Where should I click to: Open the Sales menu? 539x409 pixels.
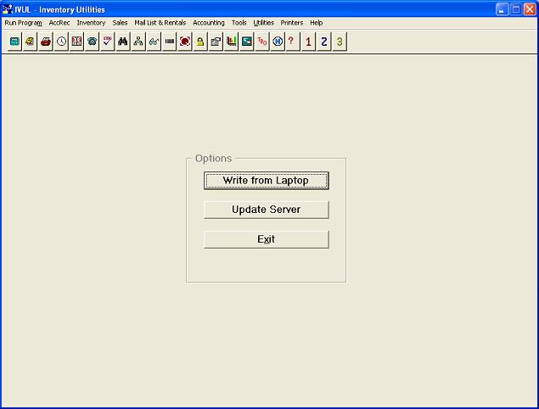pyautogui.click(x=120, y=23)
